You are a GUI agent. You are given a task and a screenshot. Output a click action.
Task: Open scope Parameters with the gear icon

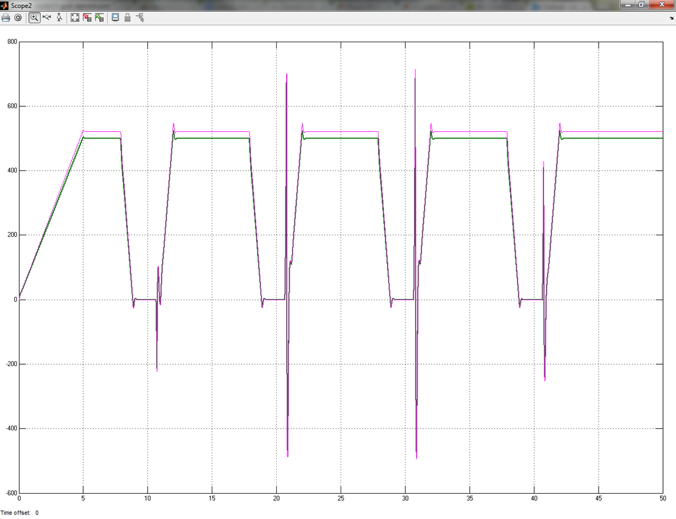(18, 18)
